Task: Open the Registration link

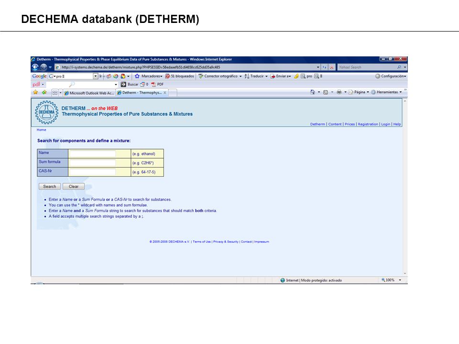Action: click(368, 124)
